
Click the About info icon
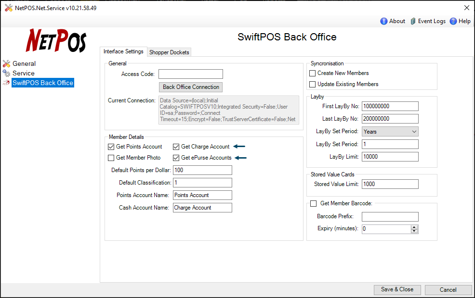384,21
